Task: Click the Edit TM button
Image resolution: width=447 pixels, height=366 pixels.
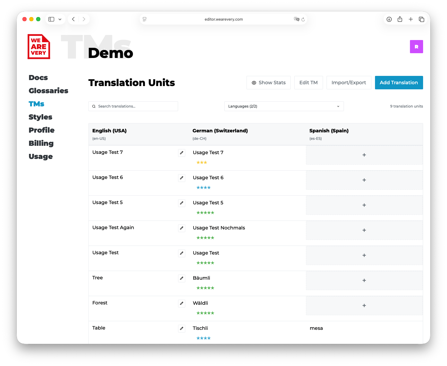Action: (309, 82)
